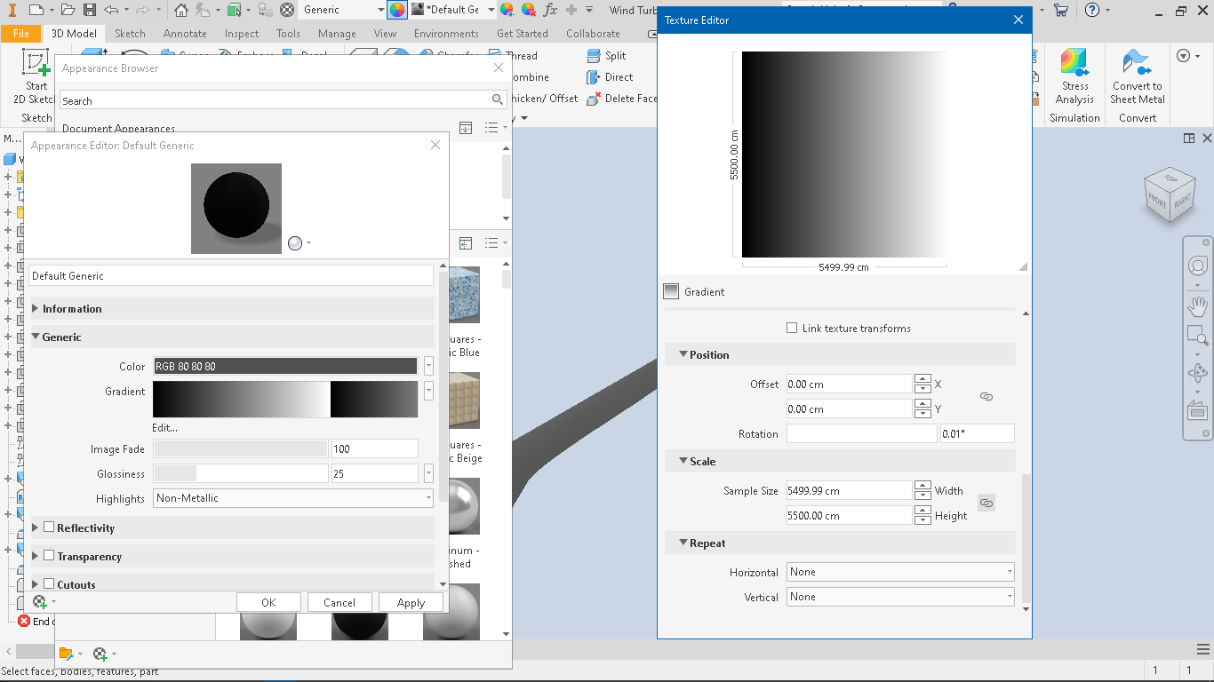Switch to the Sketch ribbon tab
Viewport: 1214px width, 682px height.
pyautogui.click(x=130, y=33)
